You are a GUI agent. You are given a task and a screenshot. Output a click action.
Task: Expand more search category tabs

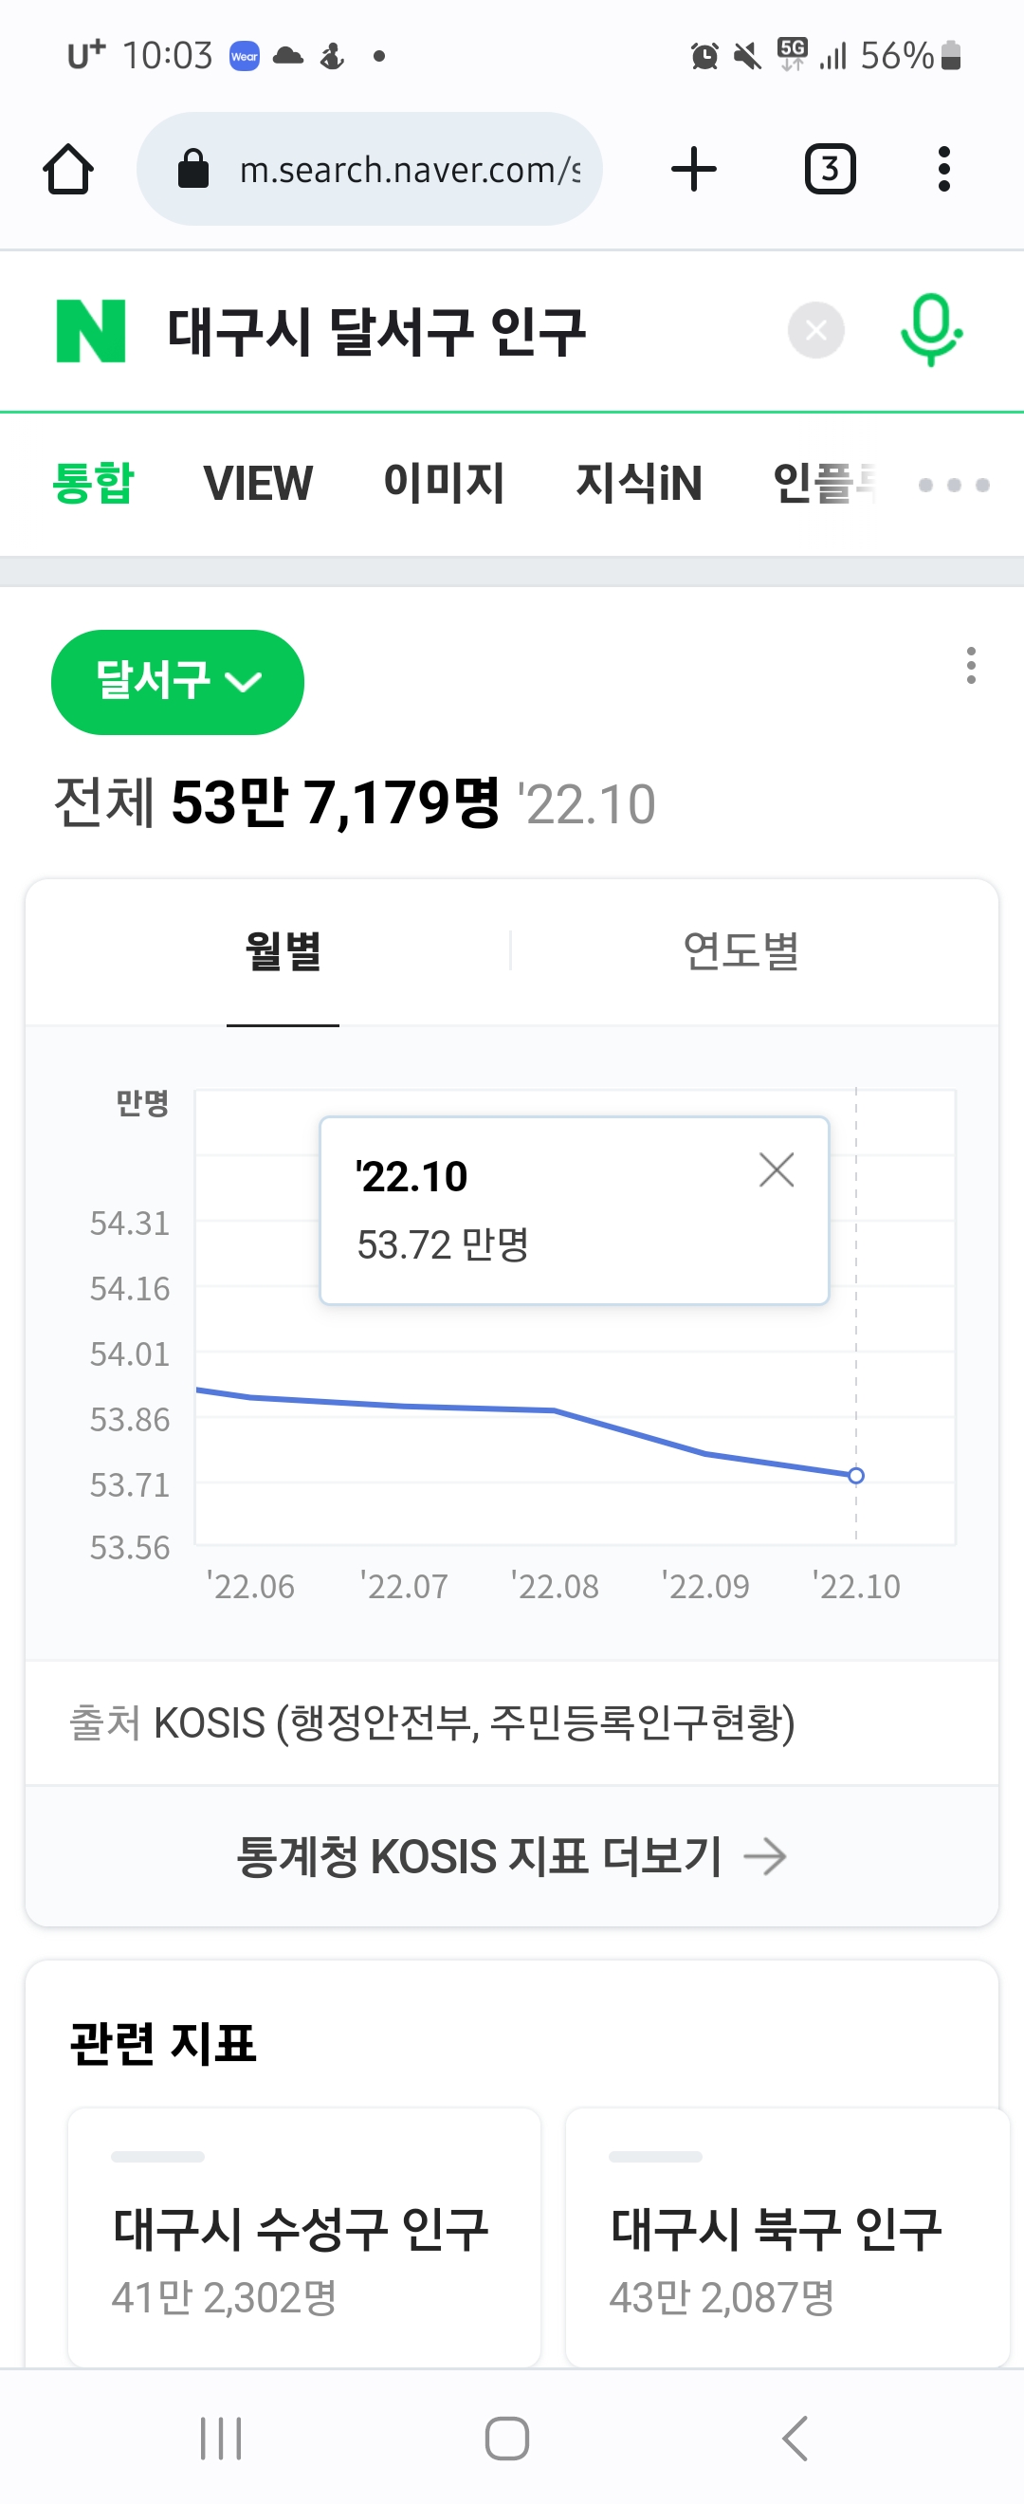click(953, 485)
